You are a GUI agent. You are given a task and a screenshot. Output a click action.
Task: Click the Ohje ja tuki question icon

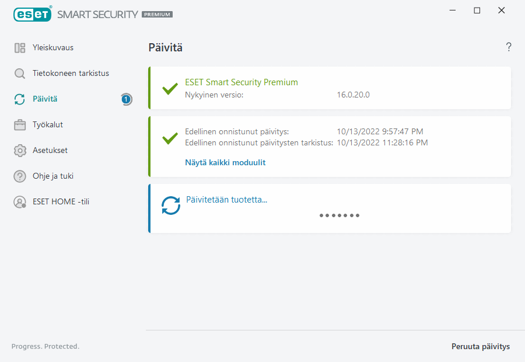[20, 176]
